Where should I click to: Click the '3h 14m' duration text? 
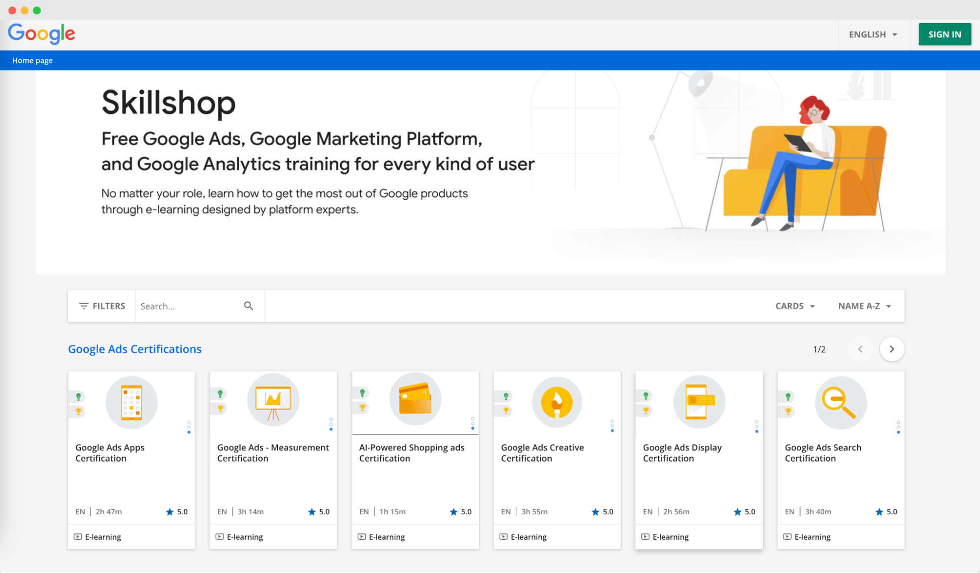pyautogui.click(x=251, y=512)
